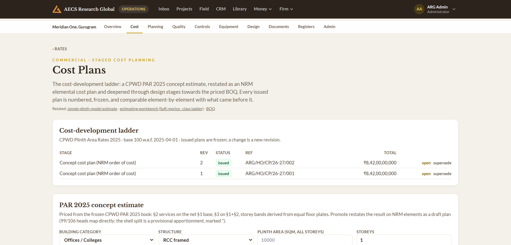511x245 pixels.
Task: Supersede the revision 2 cost plan
Action: [442, 163]
